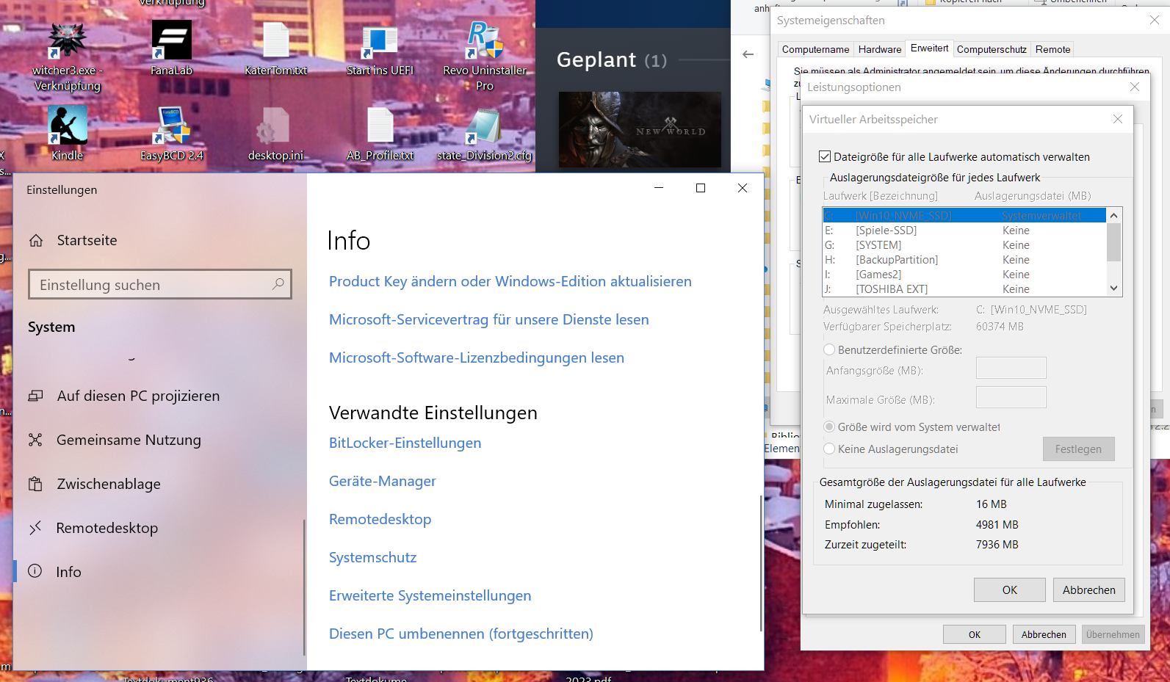Click the Gemeinsame Nutzung icon
This screenshot has width=1170, height=682.
pos(35,440)
